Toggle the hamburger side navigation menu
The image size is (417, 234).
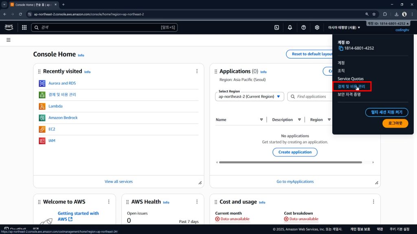pyautogui.click(x=9, y=40)
